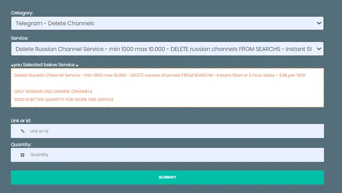Viewport: 342px width, 193px height.
Task: Click the chevron arrow on the Service dropdown
Action: (x=319, y=49)
